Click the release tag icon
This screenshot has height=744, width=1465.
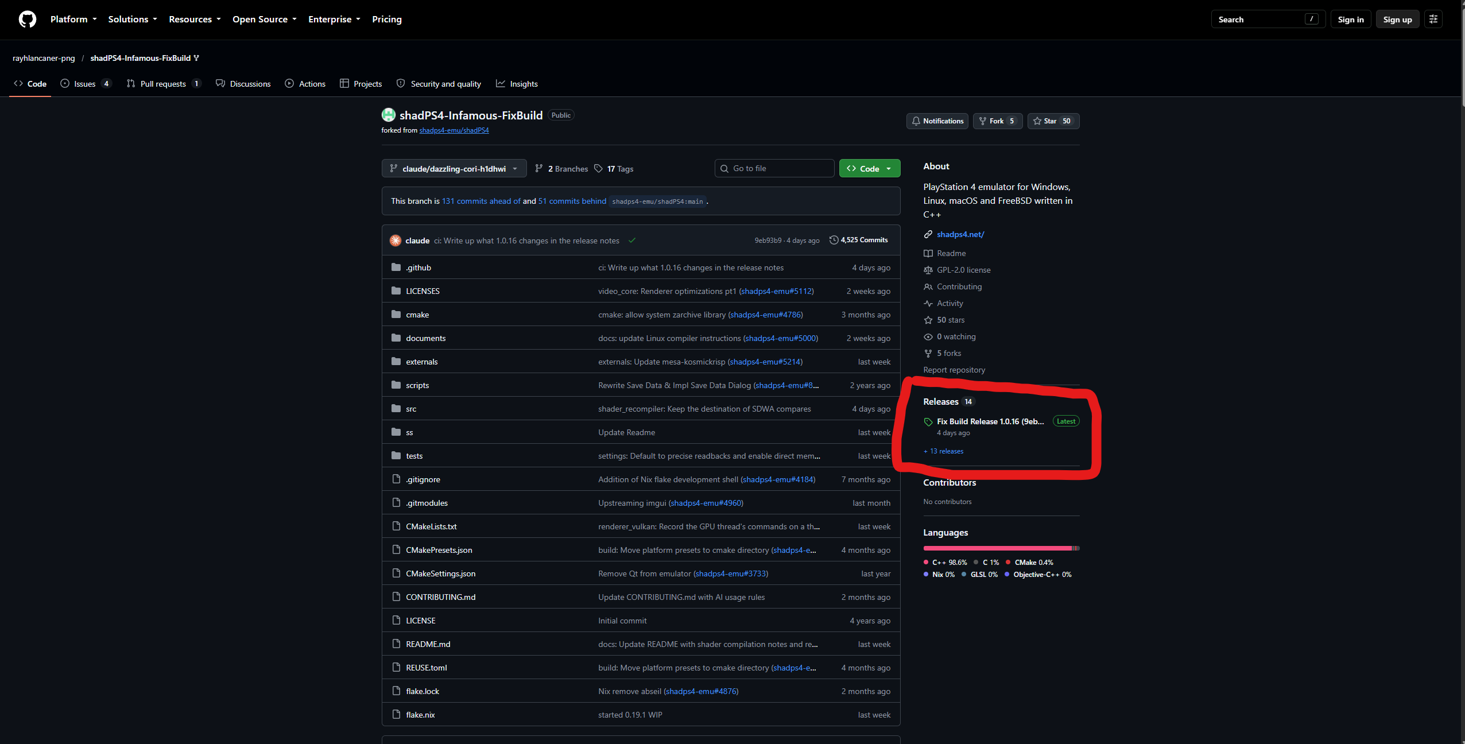[928, 422]
